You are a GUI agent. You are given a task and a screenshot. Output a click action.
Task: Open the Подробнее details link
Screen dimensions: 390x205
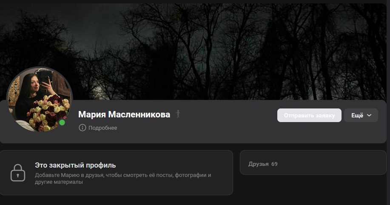(103, 128)
